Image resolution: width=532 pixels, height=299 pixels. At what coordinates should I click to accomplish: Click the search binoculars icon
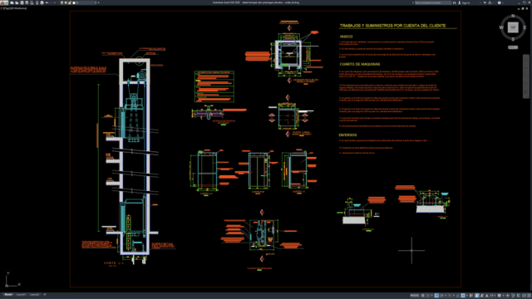pos(455,2)
